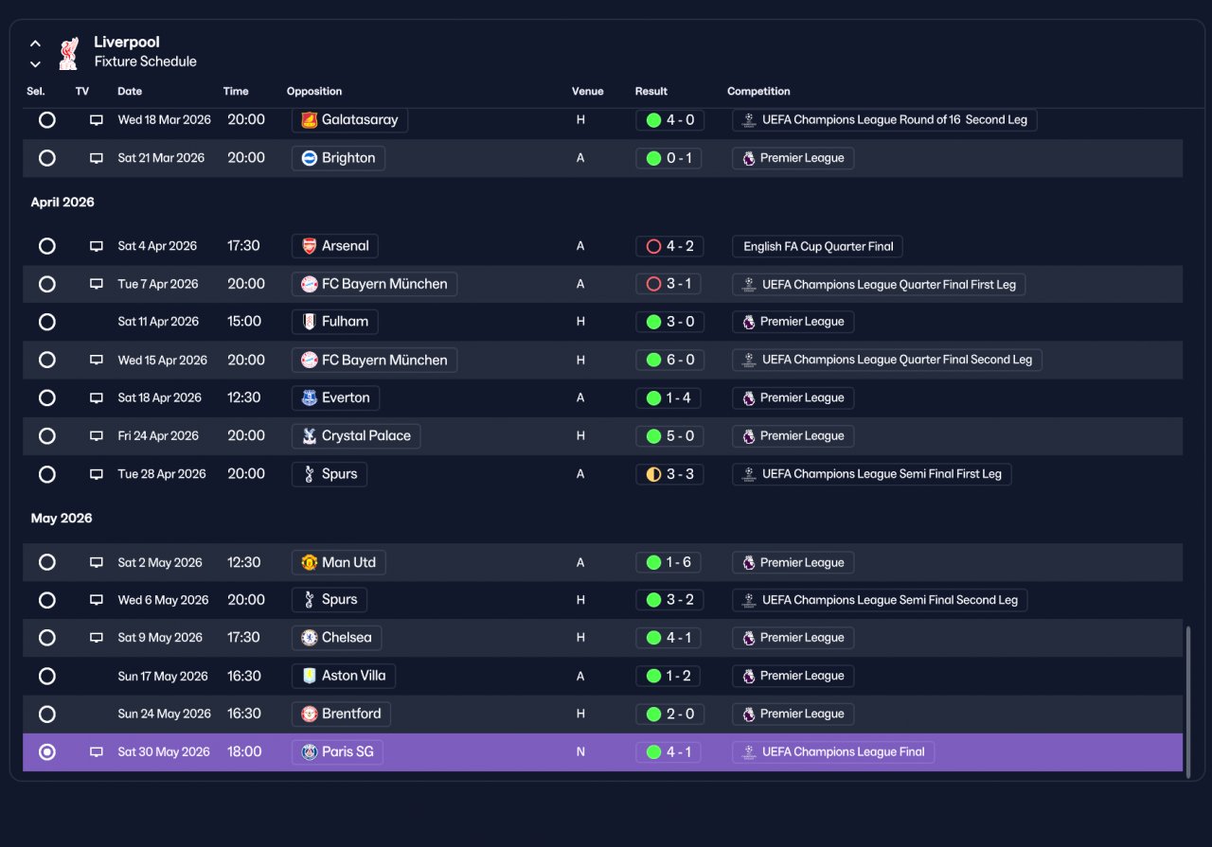The height and width of the screenshot is (847, 1212).
Task: Click the Liverpool club crest icon
Action: pos(68,53)
